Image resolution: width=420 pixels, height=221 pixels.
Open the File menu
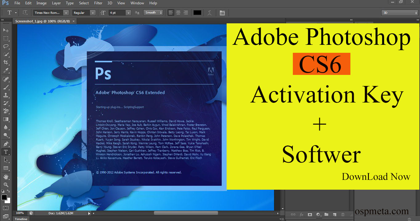[x=17, y=3]
